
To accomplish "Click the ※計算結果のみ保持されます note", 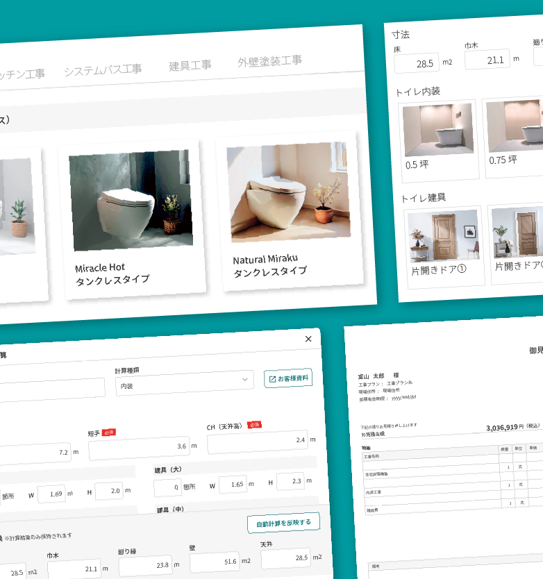I will (x=37, y=537).
